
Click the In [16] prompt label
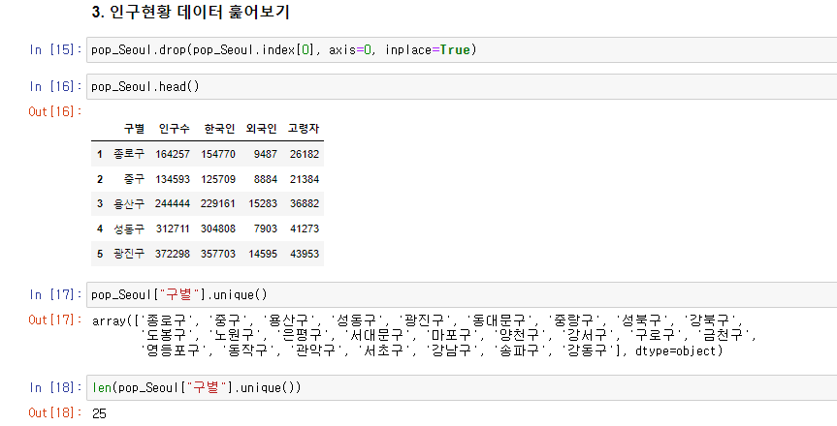(55, 87)
